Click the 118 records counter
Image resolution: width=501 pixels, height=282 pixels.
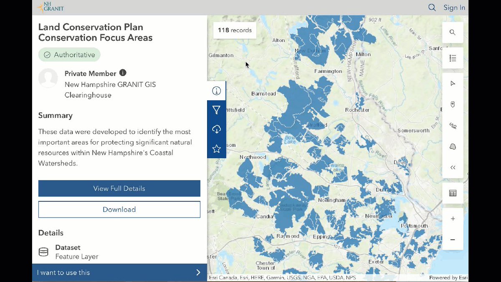235,30
